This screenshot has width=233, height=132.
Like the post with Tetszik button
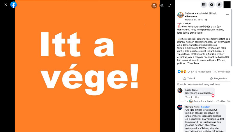tap(189, 78)
